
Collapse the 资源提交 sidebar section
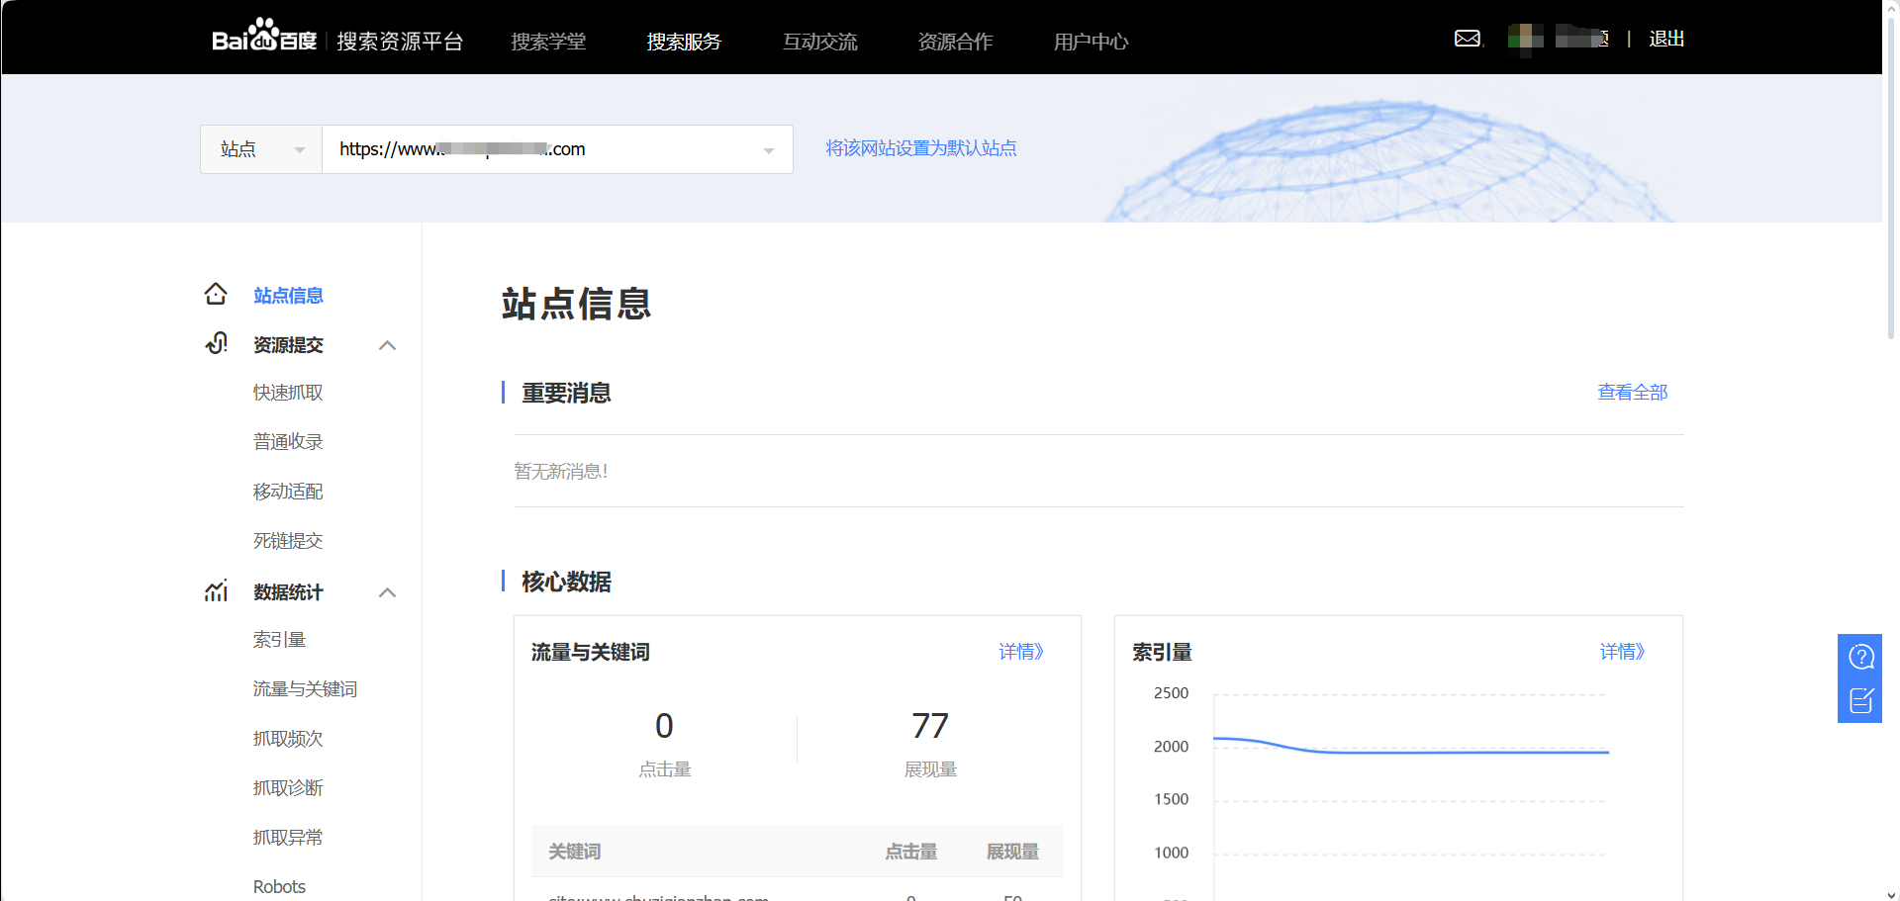coord(388,345)
